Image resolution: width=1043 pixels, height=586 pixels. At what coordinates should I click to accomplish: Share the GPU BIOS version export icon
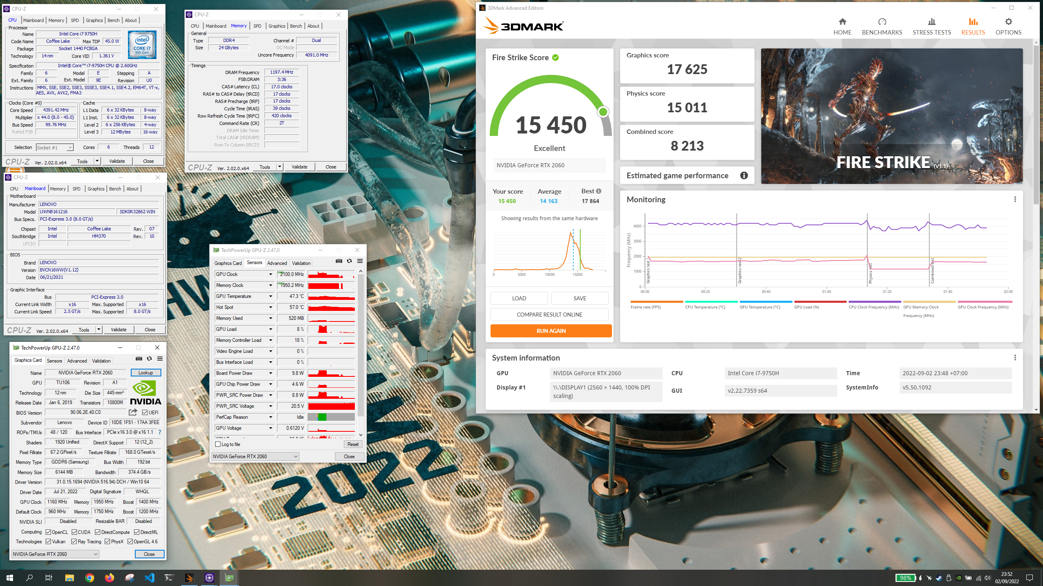pyautogui.click(x=133, y=412)
